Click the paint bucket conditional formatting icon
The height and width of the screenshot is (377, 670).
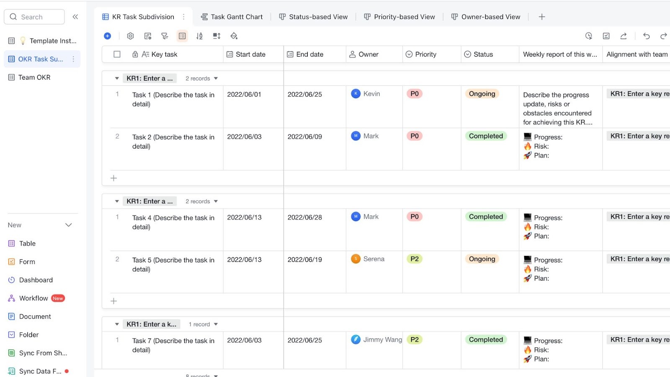point(234,36)
